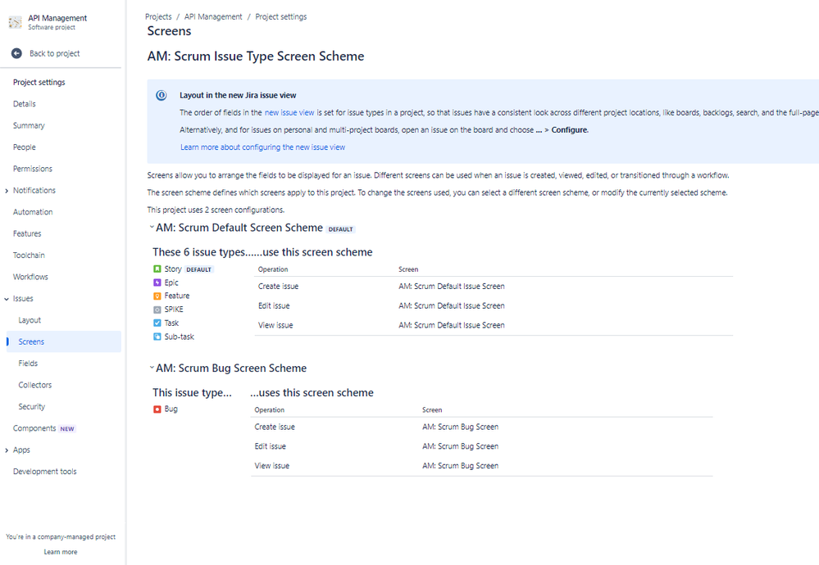Viewport: 819px width, 565px height.
Task: Collapse the AM: Scrum Default Screen Scheme section
Action: pos(152,228)
